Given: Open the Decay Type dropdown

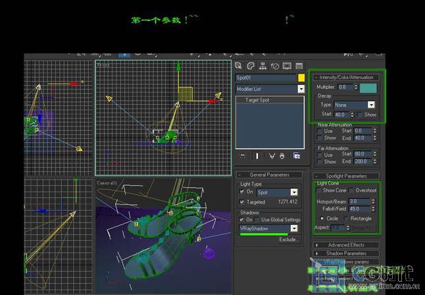Looking at the screenshot, I should coord(371,105).
